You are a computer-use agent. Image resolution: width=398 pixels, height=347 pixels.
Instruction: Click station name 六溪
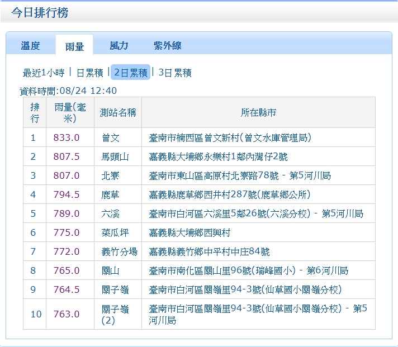[x=111, y=214]
